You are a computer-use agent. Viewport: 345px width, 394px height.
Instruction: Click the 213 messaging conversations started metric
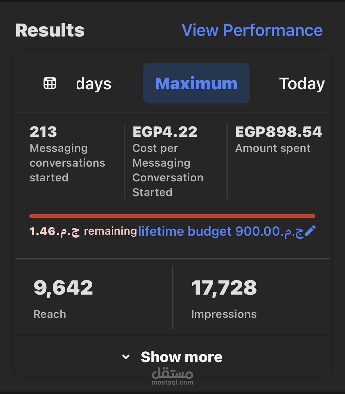(x=43, y=132)
